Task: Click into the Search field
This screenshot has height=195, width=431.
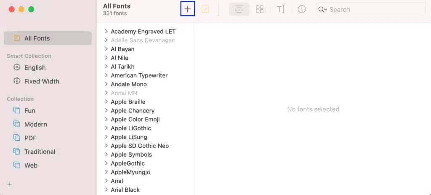Action: tap(371, 9)
